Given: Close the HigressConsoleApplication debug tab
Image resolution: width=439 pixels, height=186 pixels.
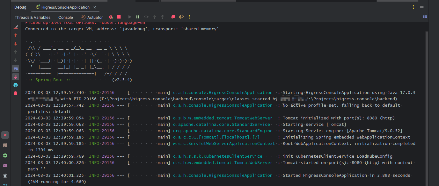Looking at the screenshot, I should 95,7.
